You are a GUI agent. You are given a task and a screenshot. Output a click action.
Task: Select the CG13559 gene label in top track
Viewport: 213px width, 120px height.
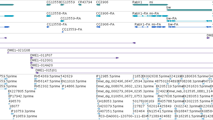(x=68, y=2)
